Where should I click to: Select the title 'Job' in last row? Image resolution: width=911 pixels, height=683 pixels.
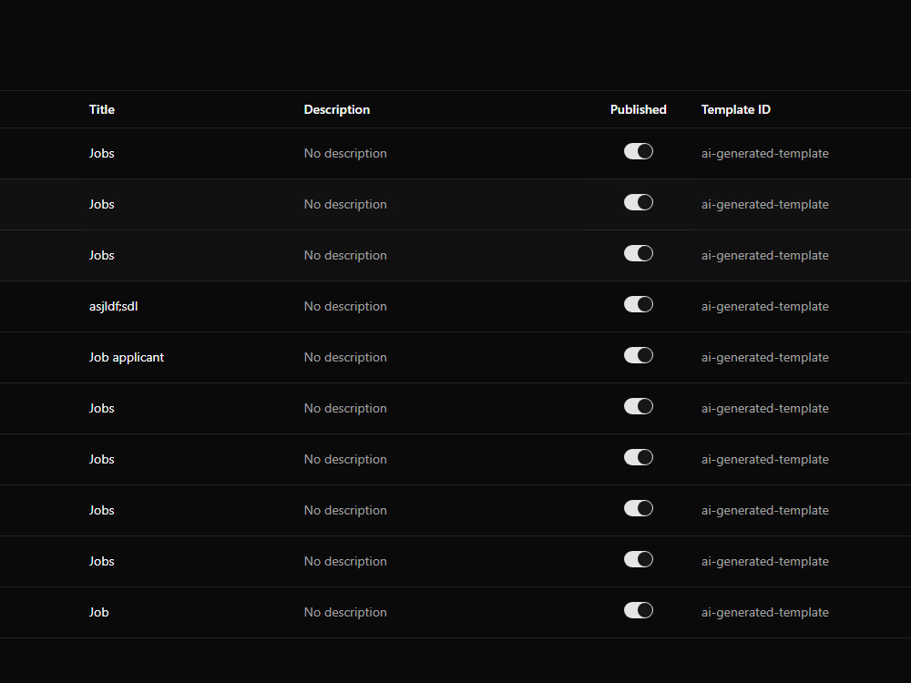98,612
